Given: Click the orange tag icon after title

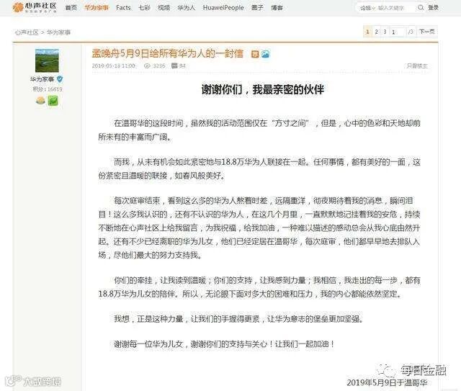Looking at the screenshot, I should pyautogui.click(x=255, y=54).
